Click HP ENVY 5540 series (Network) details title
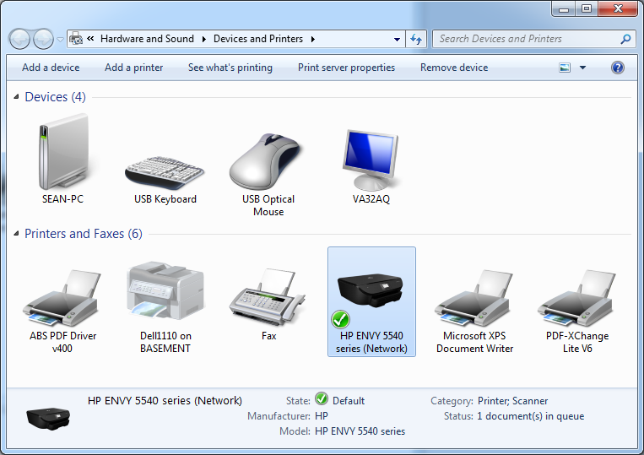 (165, 400)
